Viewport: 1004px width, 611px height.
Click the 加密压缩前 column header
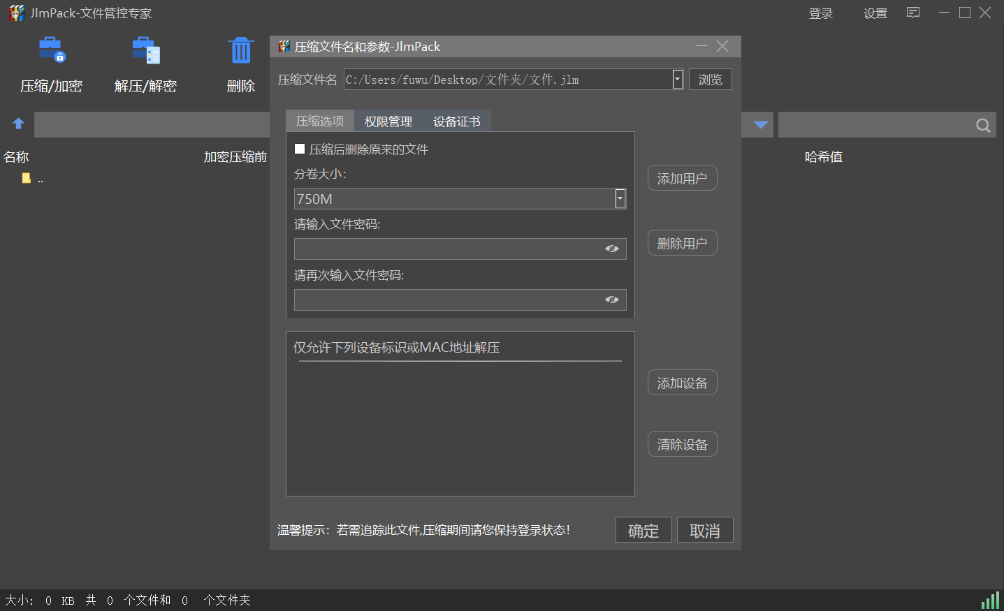tap(235, 157)
